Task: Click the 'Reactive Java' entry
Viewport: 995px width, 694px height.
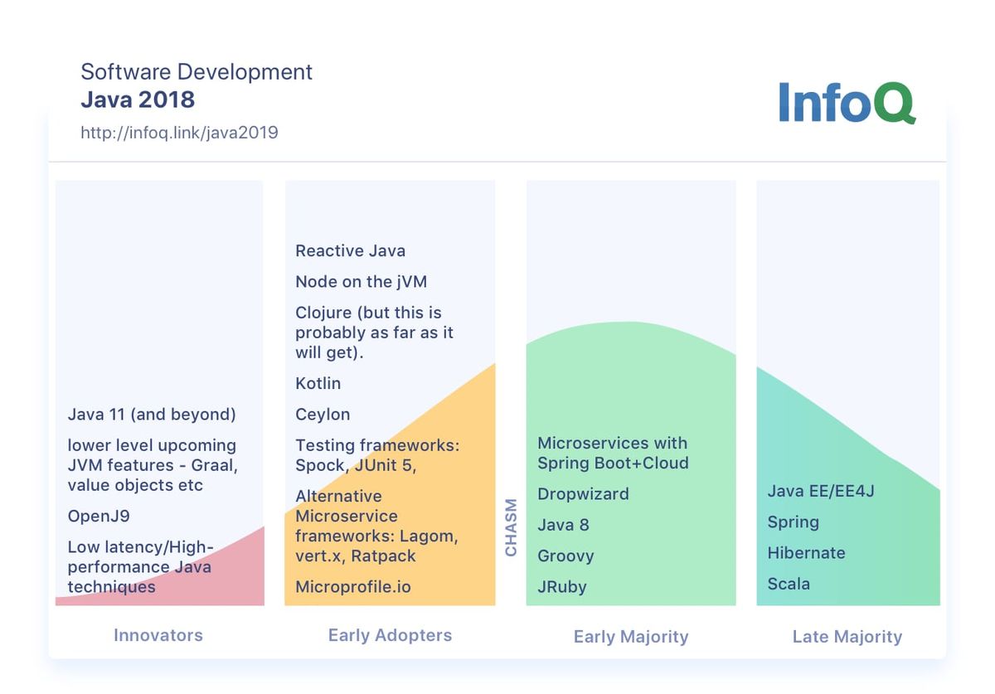Action: coord(351,250)
